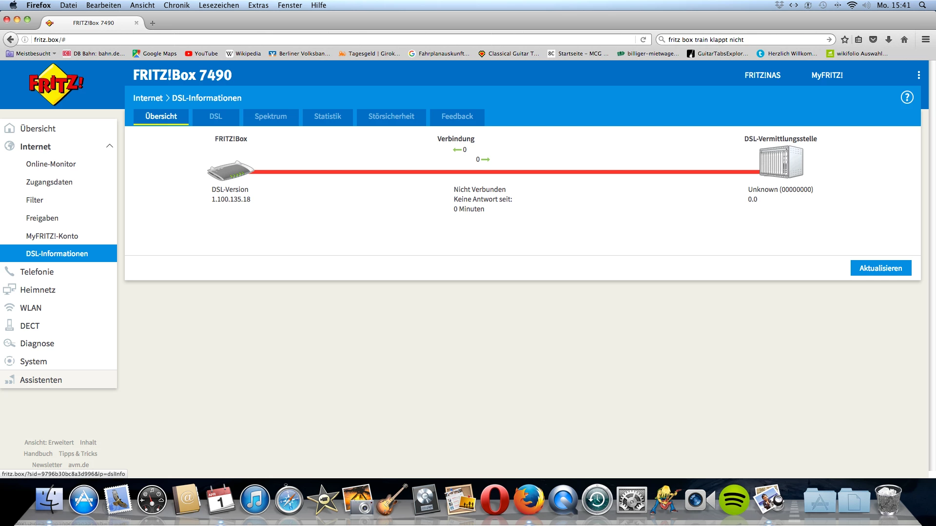This screenshot has width=936, height=526.
Task: Open the three-dot options menu
Action: [x=918, y=75]
